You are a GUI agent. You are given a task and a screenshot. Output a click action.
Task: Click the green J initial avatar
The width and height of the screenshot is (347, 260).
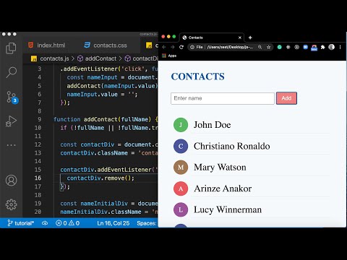pos(181,125)
